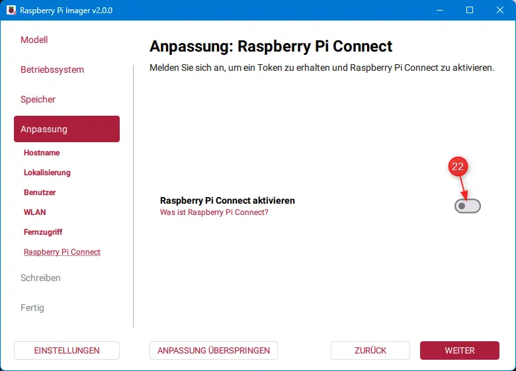Enable the Raspberry Pi Connect toggle
The width and height of the screenshot is (516, 371).
(467, 206)
